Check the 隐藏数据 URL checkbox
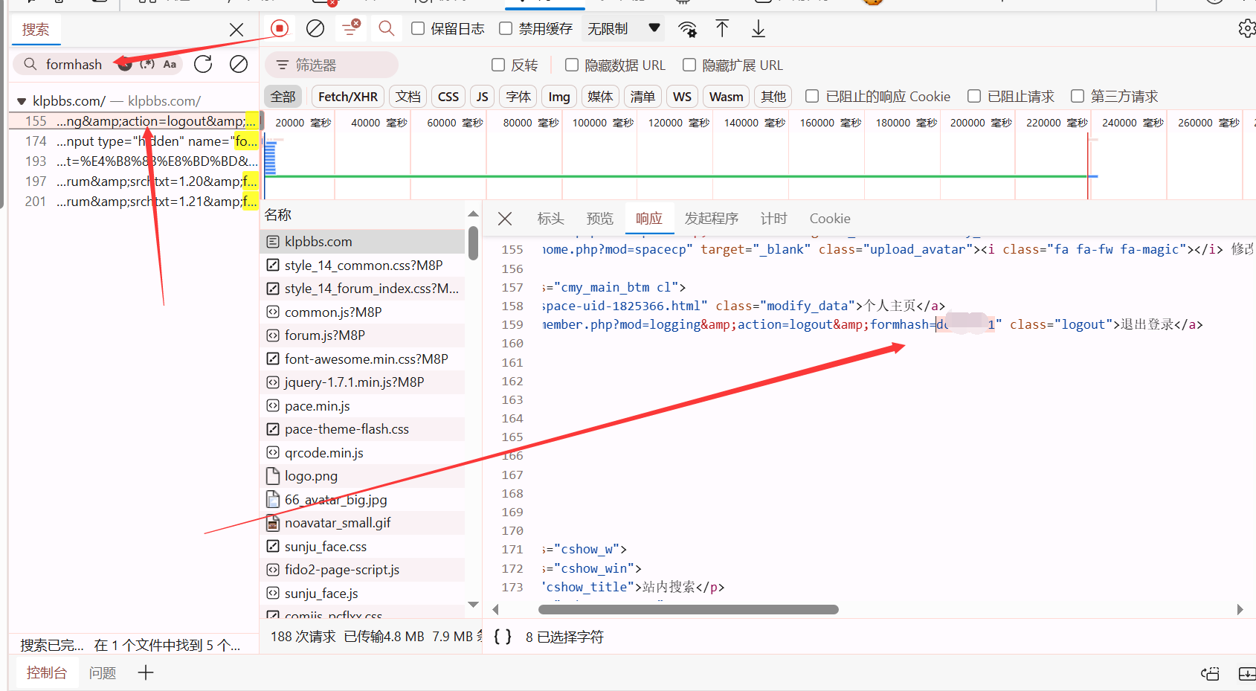 click(572, 65)
